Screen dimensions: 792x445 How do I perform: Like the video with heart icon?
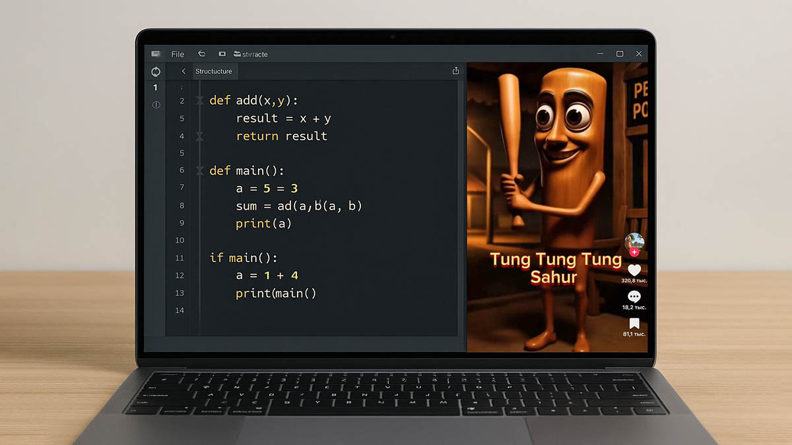[634, 270]
